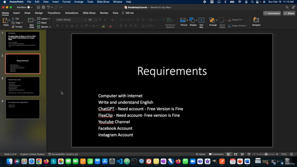Switch to Reading view icon

point(242,154)
